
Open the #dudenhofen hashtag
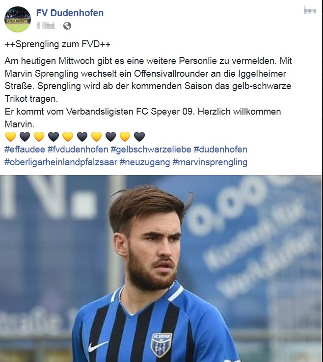[x=220, y=150]
